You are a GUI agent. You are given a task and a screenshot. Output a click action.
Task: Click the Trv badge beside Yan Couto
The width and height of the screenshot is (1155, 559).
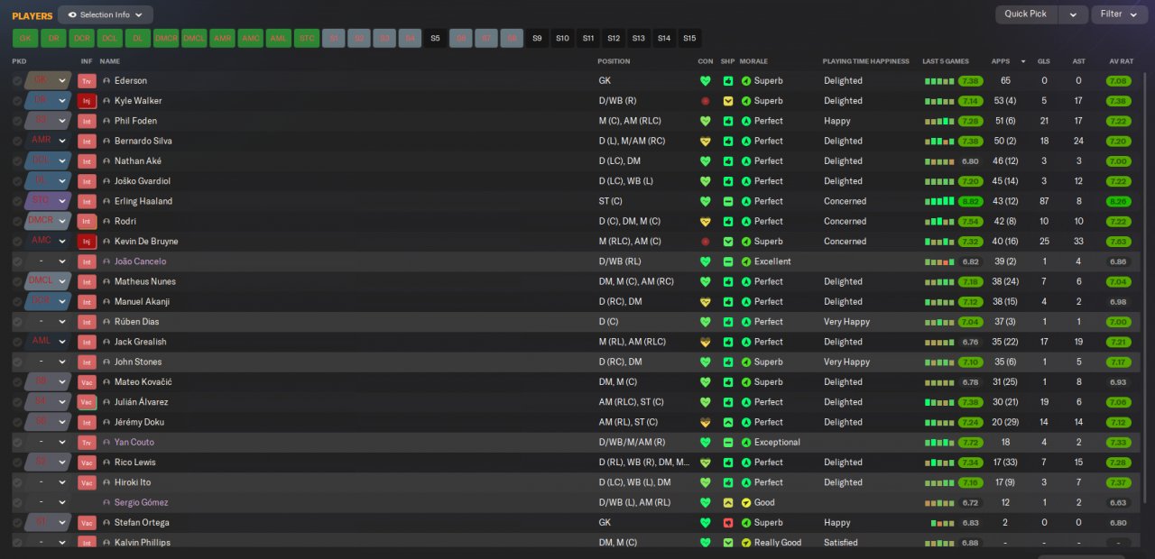pyautogui.click(x=87, y=443)
